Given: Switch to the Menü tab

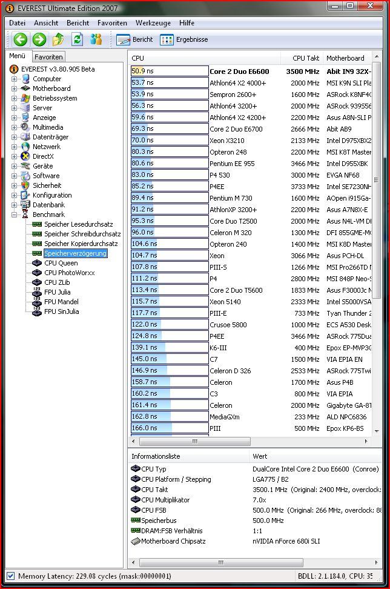Looking at the screenshot, I should click(x=18, y=56).
